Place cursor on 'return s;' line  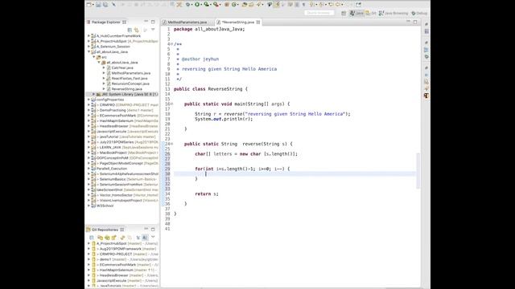(207, 194)
